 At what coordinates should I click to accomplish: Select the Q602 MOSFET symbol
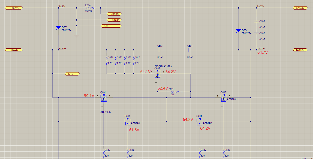(x=128, y=121)
